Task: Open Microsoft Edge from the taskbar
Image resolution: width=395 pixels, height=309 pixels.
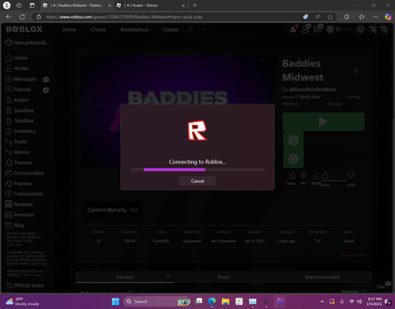Action: (x=212, y=301)
